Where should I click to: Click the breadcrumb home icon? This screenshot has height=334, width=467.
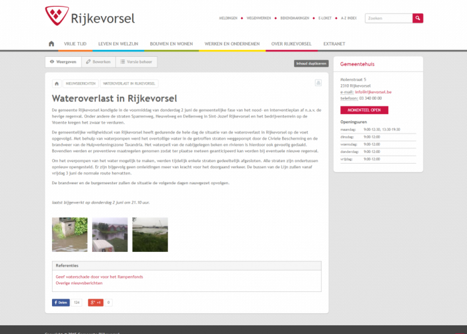click(x=56, y=83)
